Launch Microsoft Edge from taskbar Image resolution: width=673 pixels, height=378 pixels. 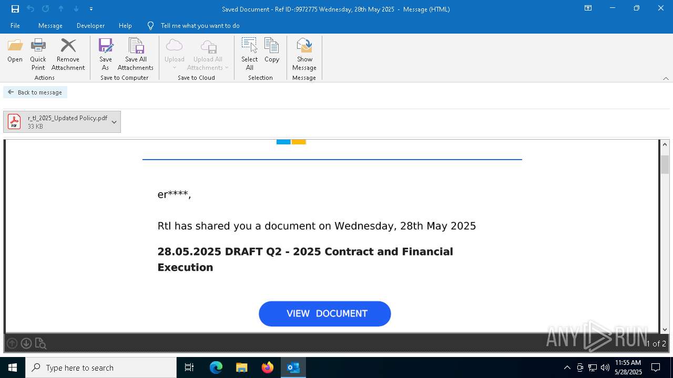point(216,367)
